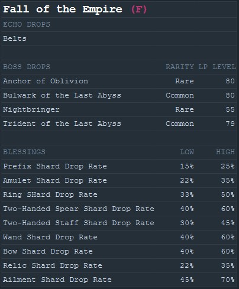
Task: Click the BOSS DROPS header
Action: coord(27,67)
